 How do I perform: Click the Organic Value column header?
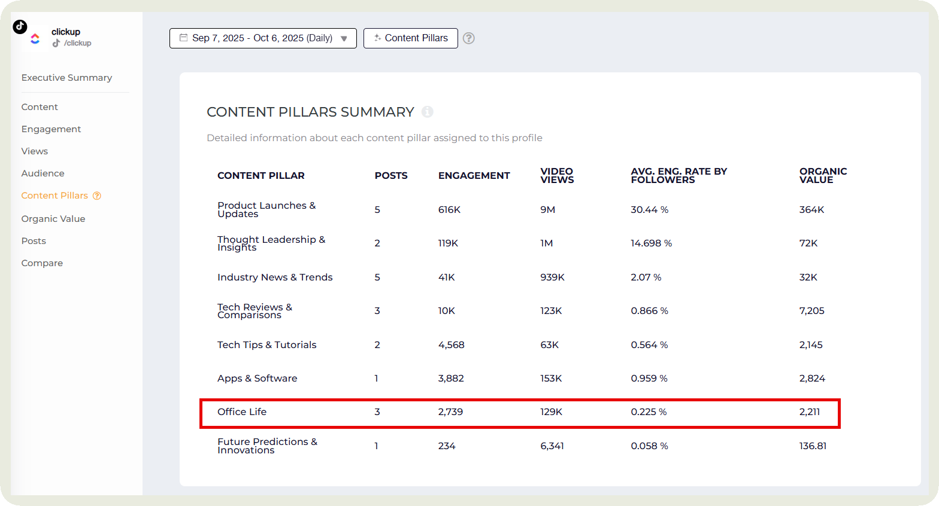823,176
